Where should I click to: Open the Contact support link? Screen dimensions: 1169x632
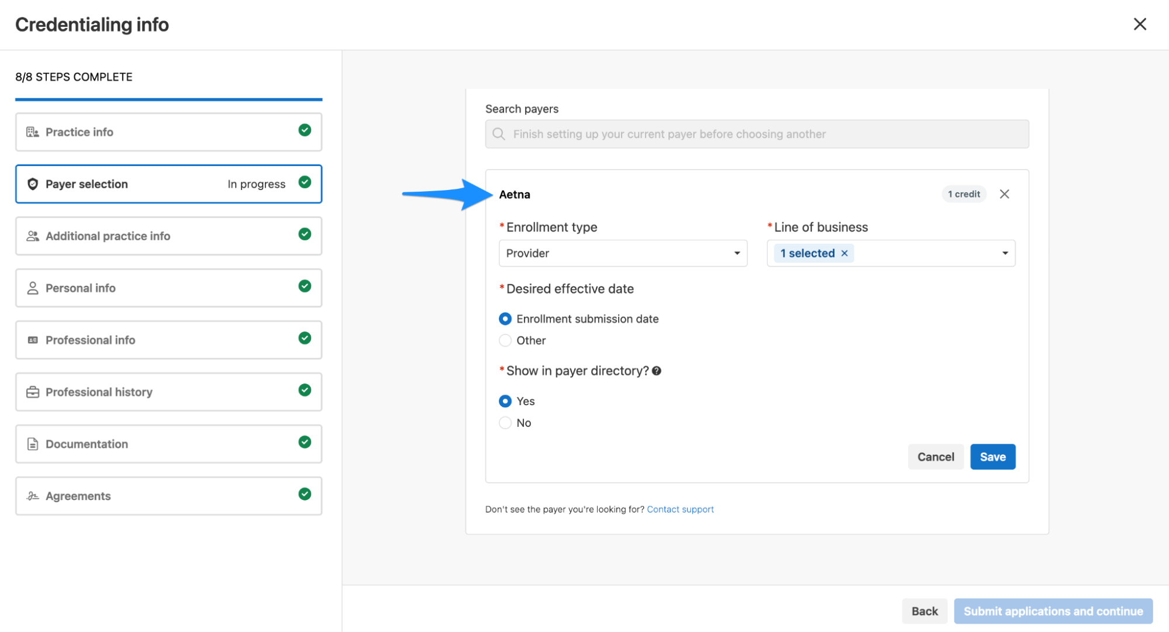point(680,509)
